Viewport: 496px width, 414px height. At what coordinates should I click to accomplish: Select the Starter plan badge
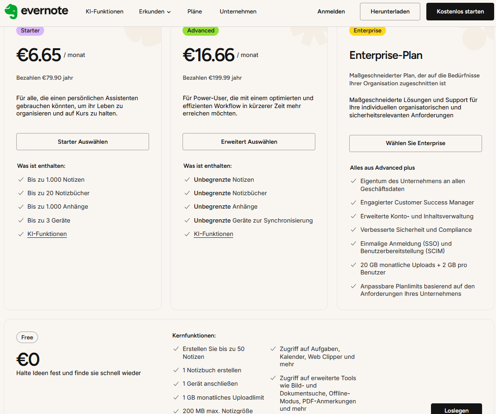pos(30,31)
